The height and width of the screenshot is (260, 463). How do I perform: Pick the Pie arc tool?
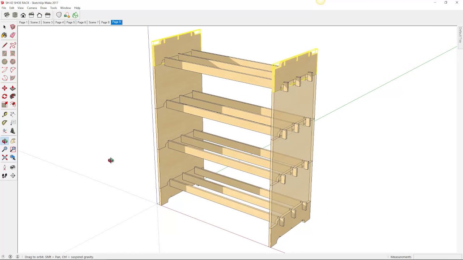13,78
